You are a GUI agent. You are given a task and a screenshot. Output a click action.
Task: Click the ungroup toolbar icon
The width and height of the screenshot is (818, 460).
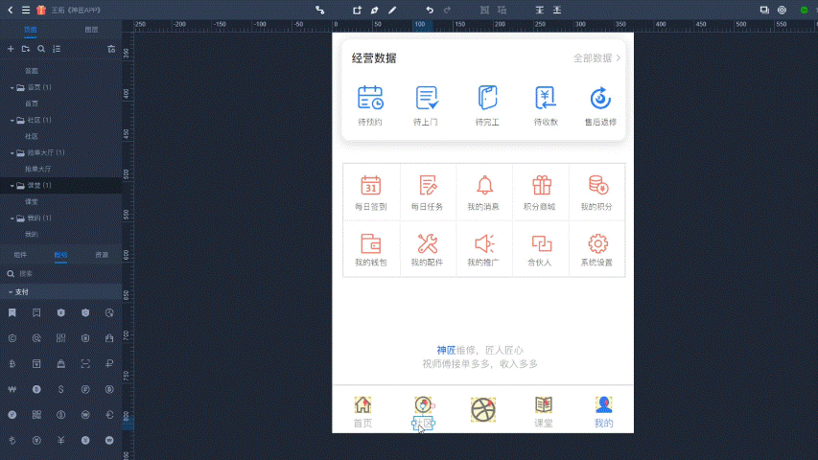click(502, 10)
